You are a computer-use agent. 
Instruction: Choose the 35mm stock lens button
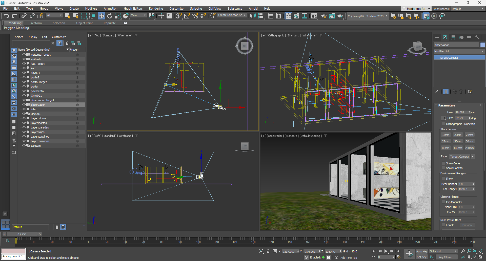pyautogui.click(x=457, y=141)
